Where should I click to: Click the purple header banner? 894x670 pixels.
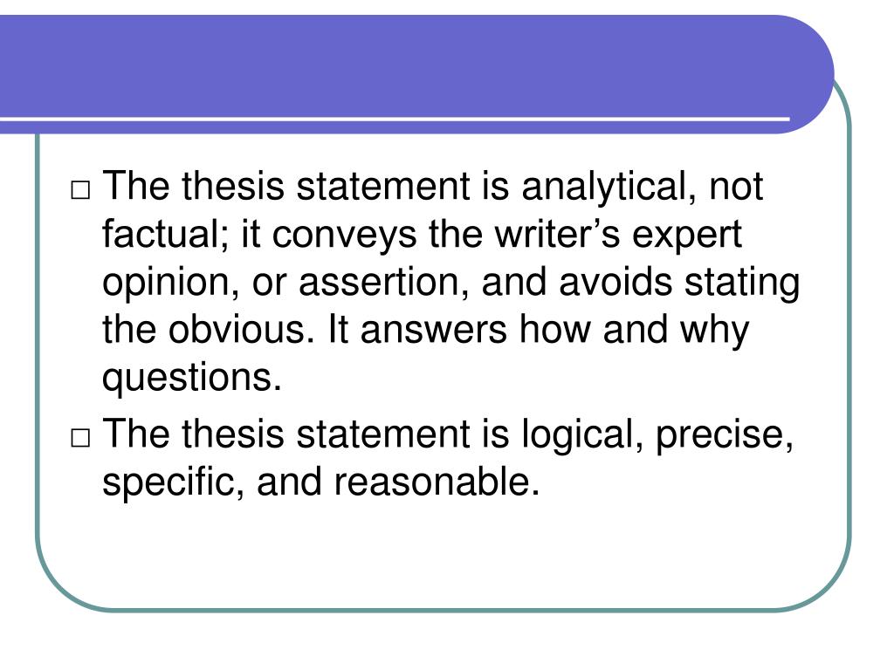(x=416, y=74)
